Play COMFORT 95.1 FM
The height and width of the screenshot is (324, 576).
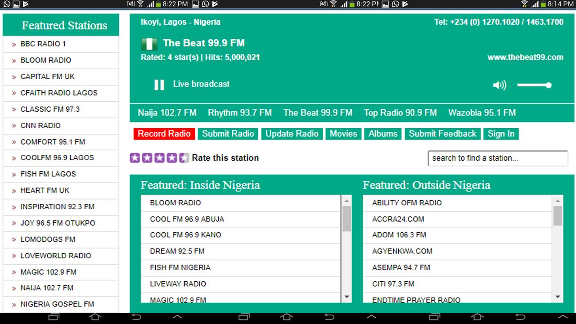[x=61, y=142]
